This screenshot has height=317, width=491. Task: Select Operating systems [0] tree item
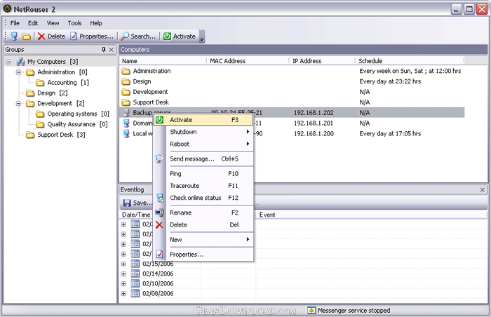[78, 114]
